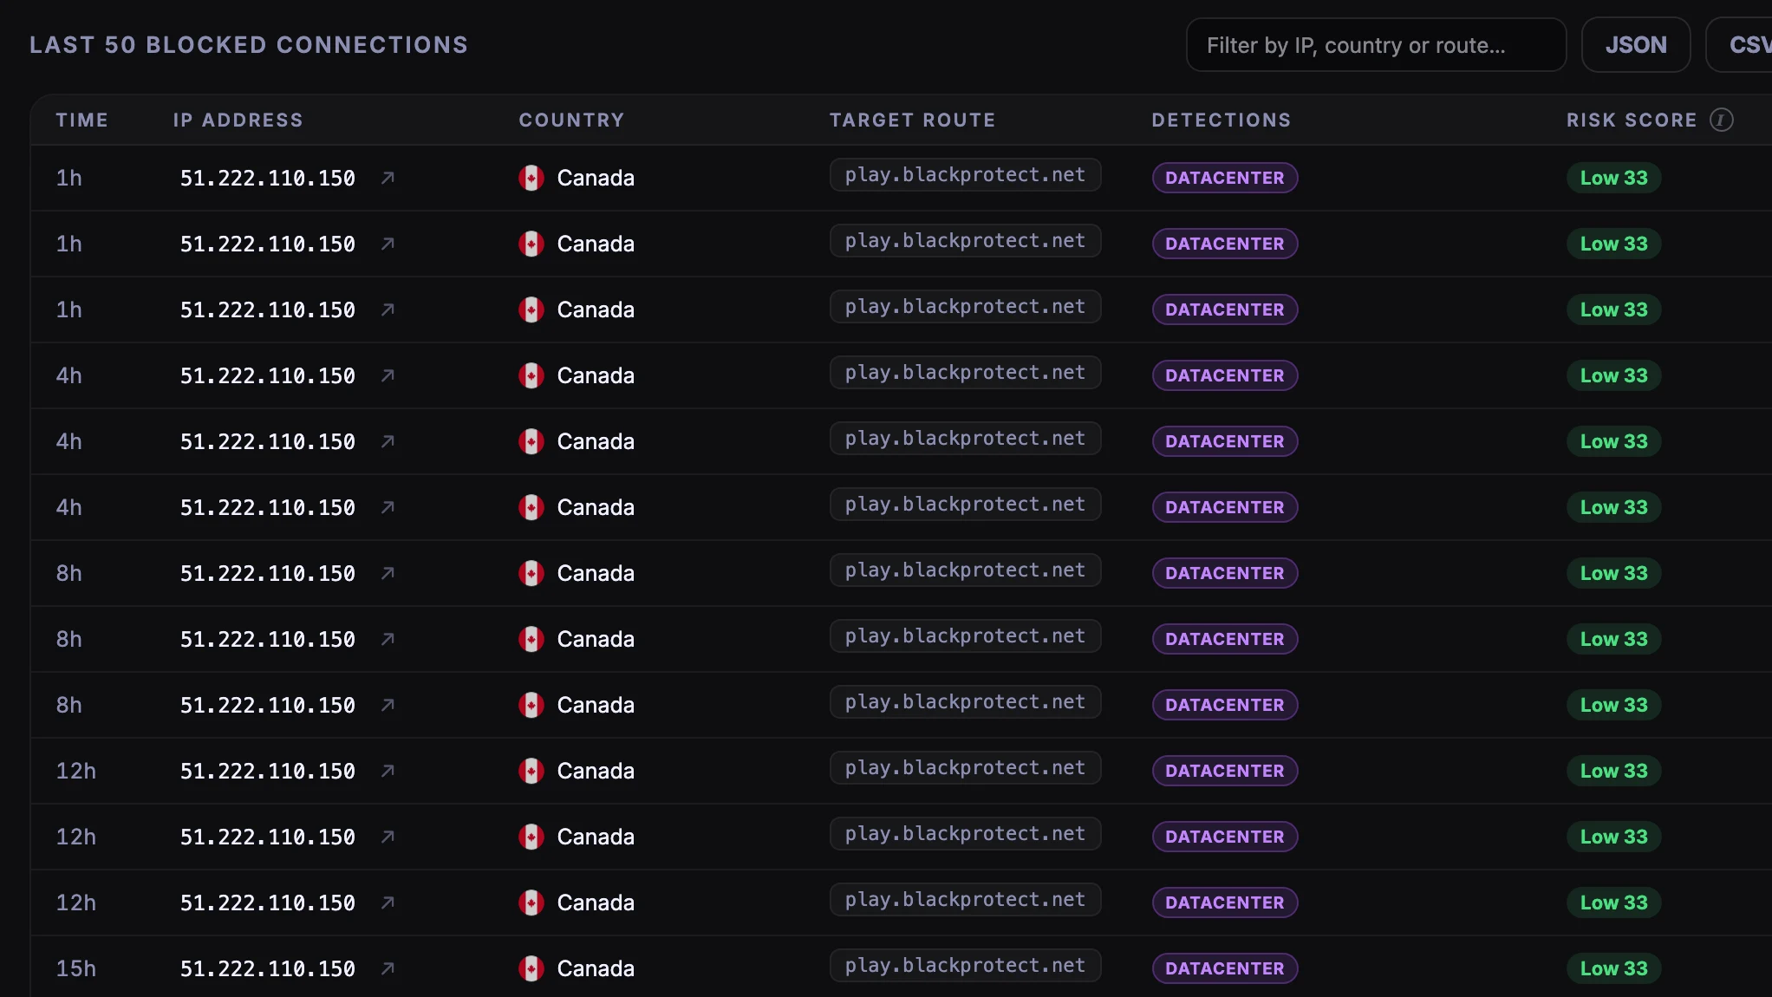Open IP details arrow in first 12h row
The image size is (1772, 997).
(x=388, y=771)
